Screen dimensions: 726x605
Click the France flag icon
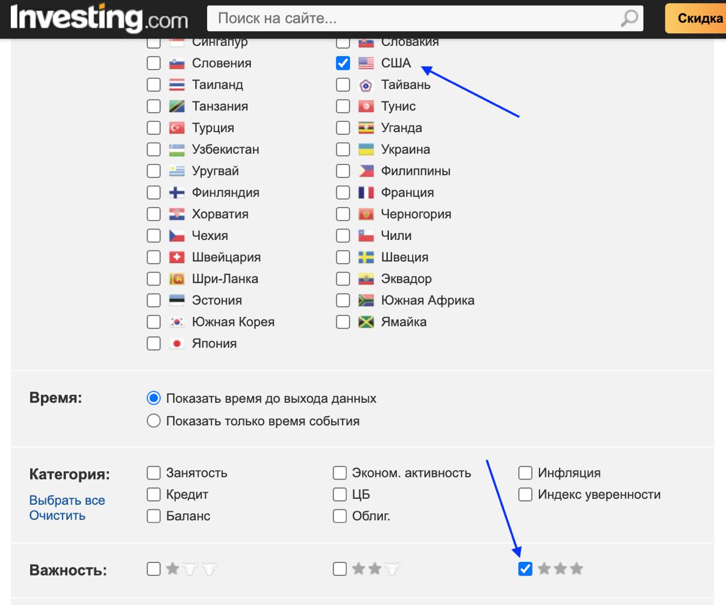[366, 193]
